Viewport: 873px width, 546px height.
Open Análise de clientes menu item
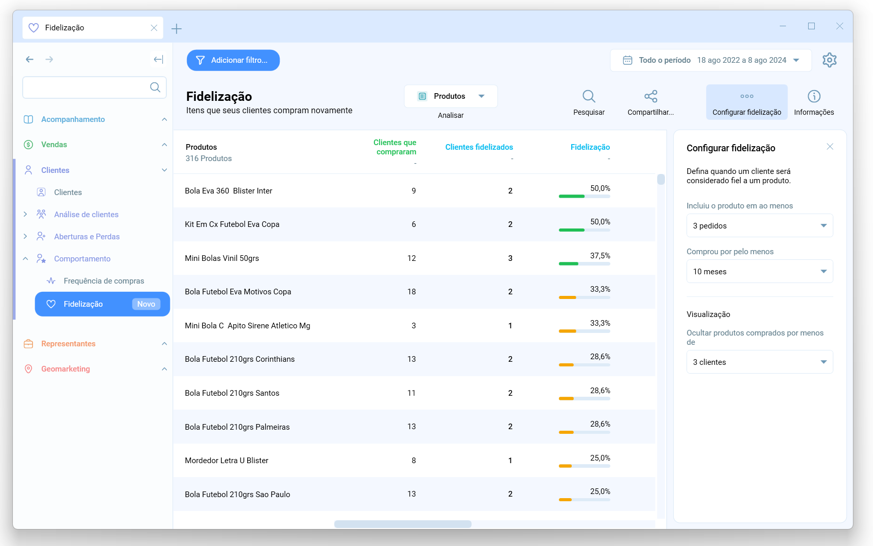[x=86, y=214]
